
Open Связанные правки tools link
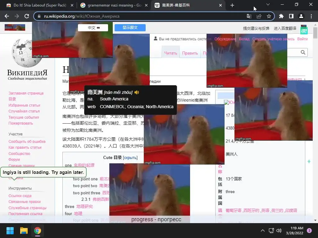click(25, 201)
